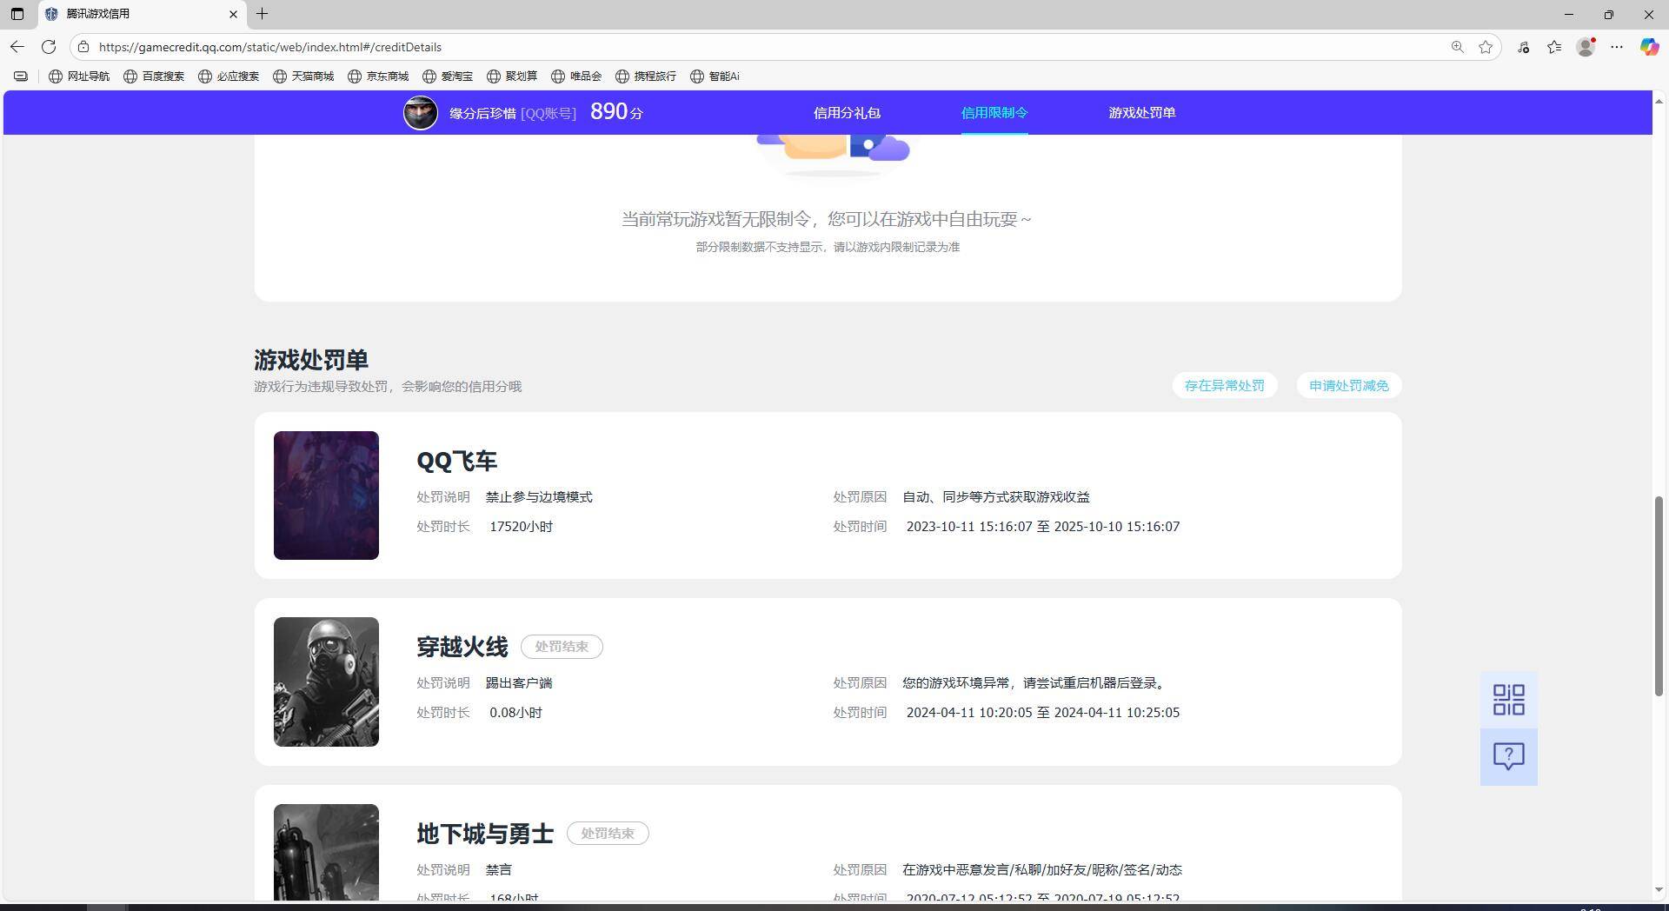Open the 聚划算 bookmark icon

(x=494, y=76)
